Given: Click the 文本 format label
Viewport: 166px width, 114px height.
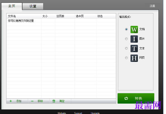Looking at the screenshot, I should 142,48.
